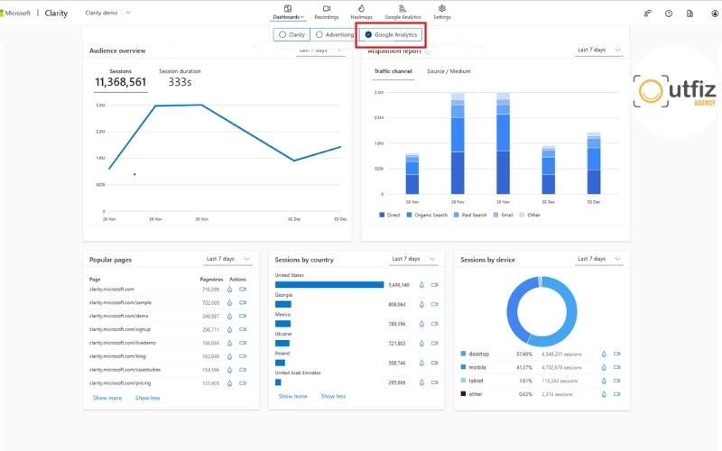View heatmap for clarity.microsoft.com/sample
This screenshot has width=722, height=451.
coord(229,303)
